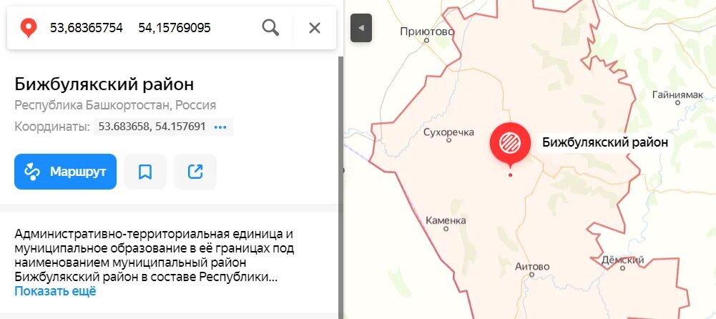The image size is (716, 319).
Task: Select Приютово town on the map
Action: coord(427,31)
